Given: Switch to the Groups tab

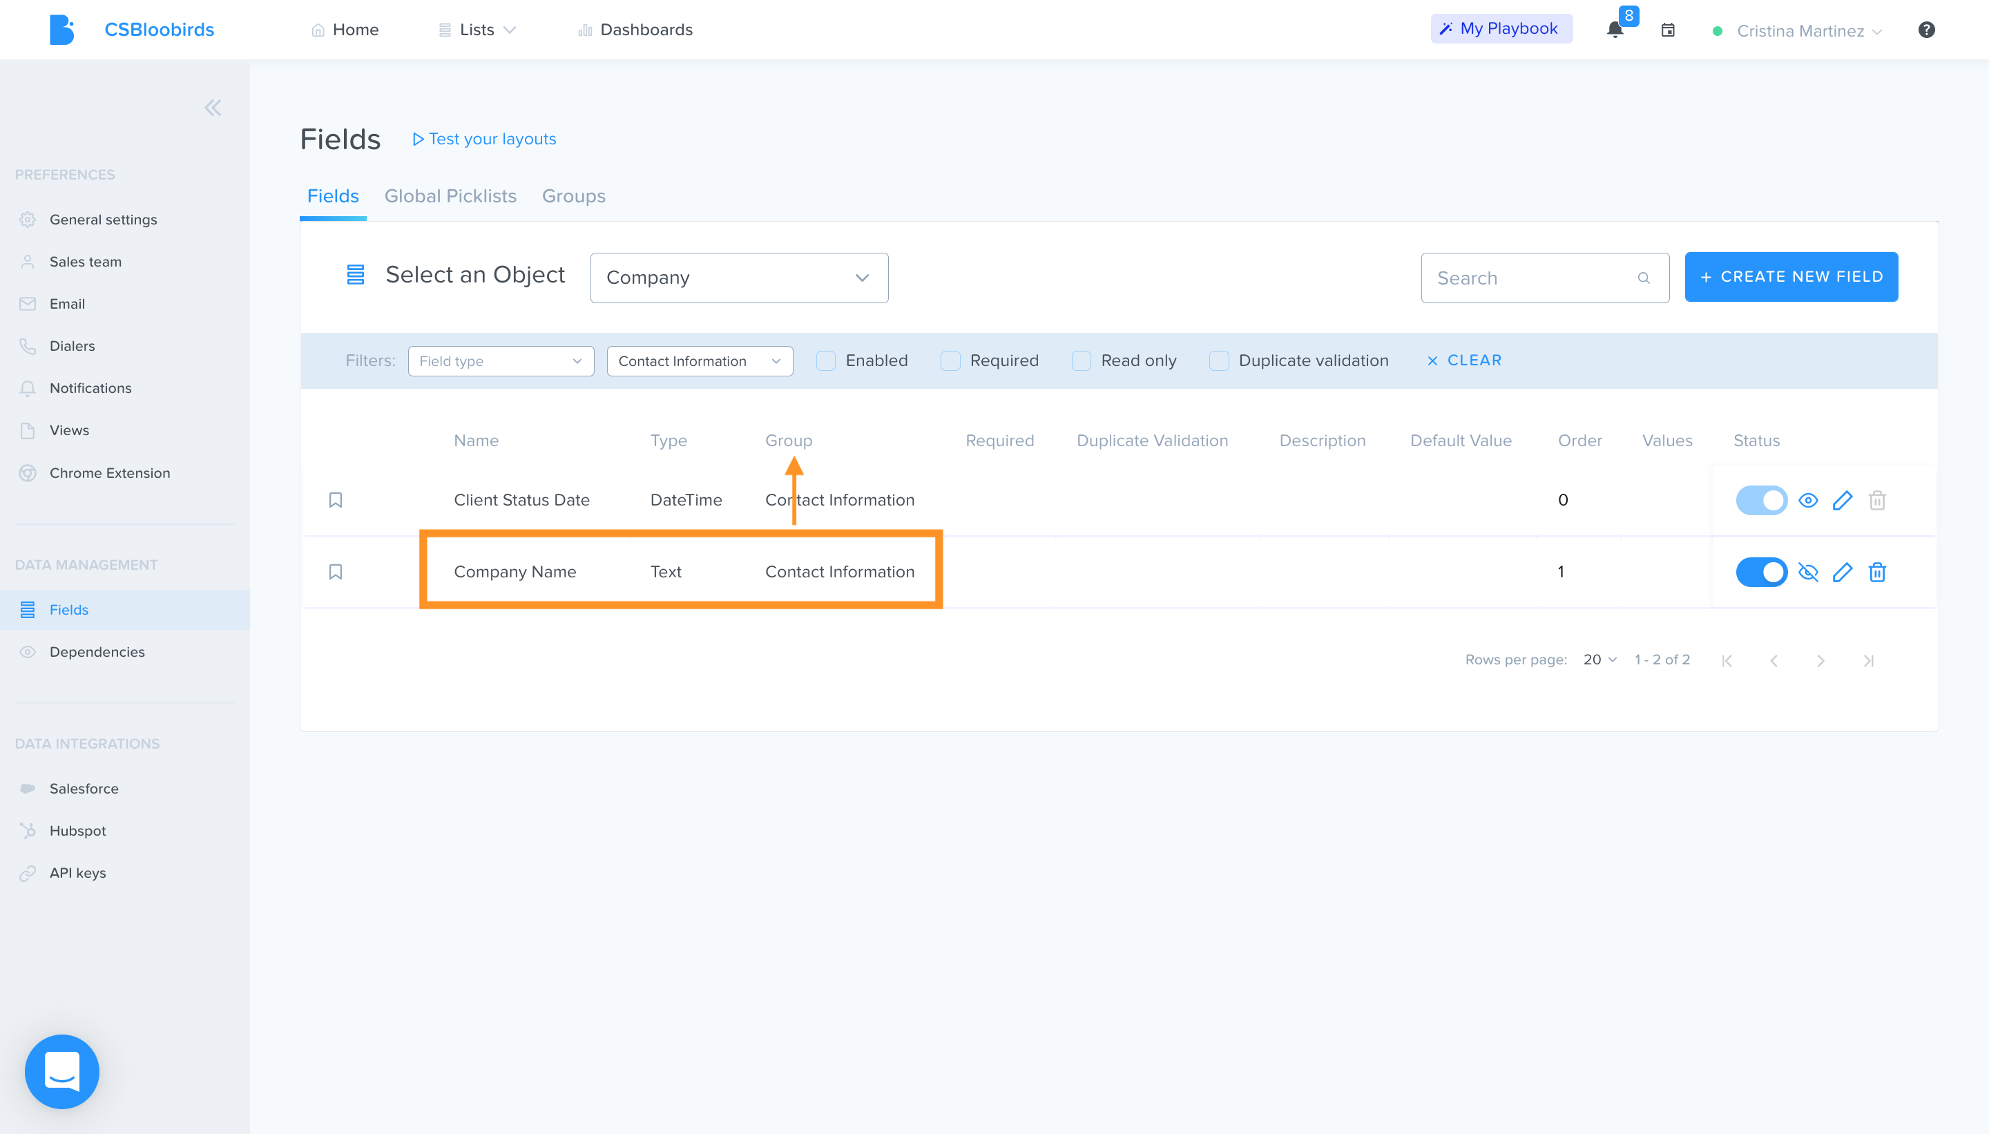Looking at the screenshot, I should coord(573,195).
